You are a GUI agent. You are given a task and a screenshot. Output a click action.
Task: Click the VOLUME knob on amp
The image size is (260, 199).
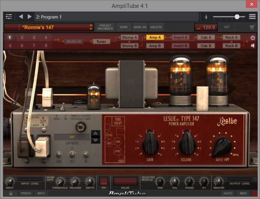187,143
